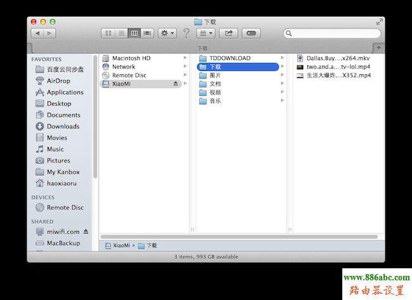The height and width of the screenshot is (300, 412).
Task: Select the 下载 tab in tab bar
Action: pyautogui.click(x=202, y=48)
